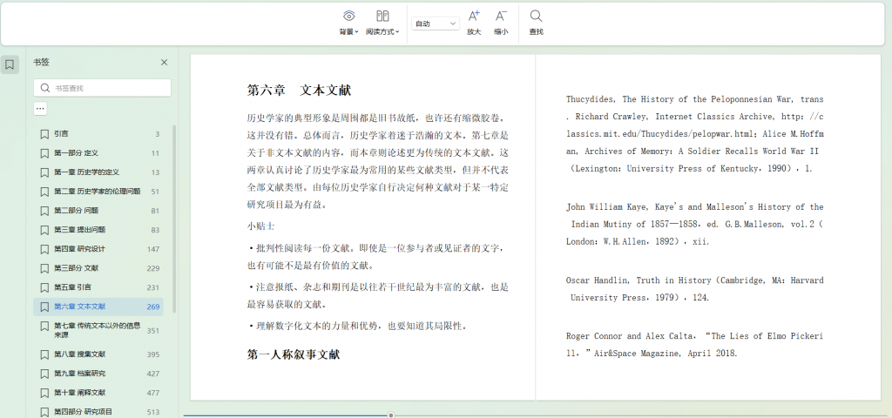Open 第二章 历史学家的伦理问题 bookmark
The height and width of the screenshot is (418, 892).
coord(98,192)
